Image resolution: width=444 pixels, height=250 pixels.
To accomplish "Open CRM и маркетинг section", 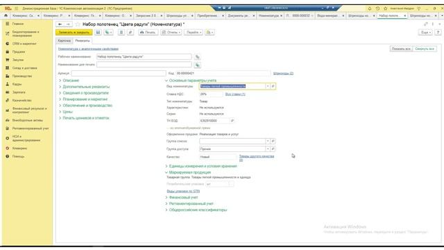I will point(24,44).
